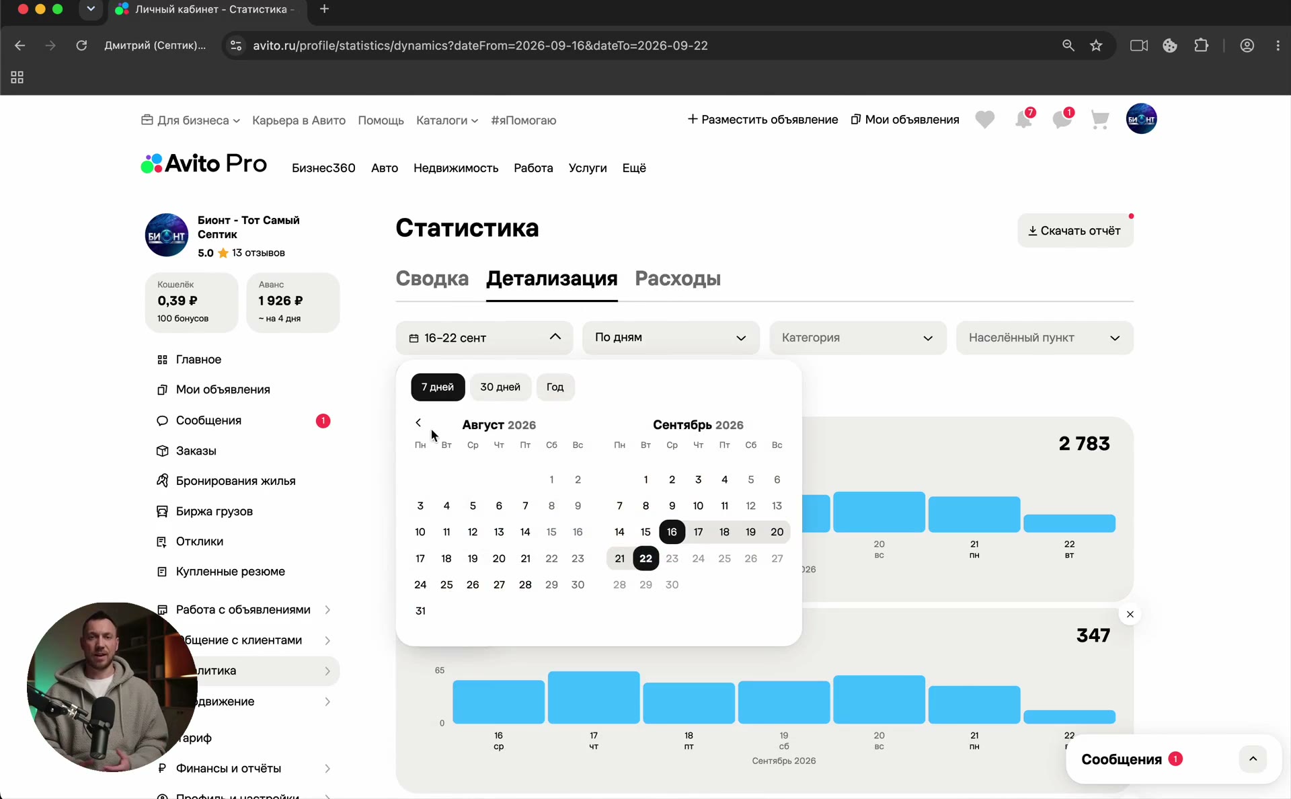Open Недвижимость in Avito Pro navigation

(456, 168)
